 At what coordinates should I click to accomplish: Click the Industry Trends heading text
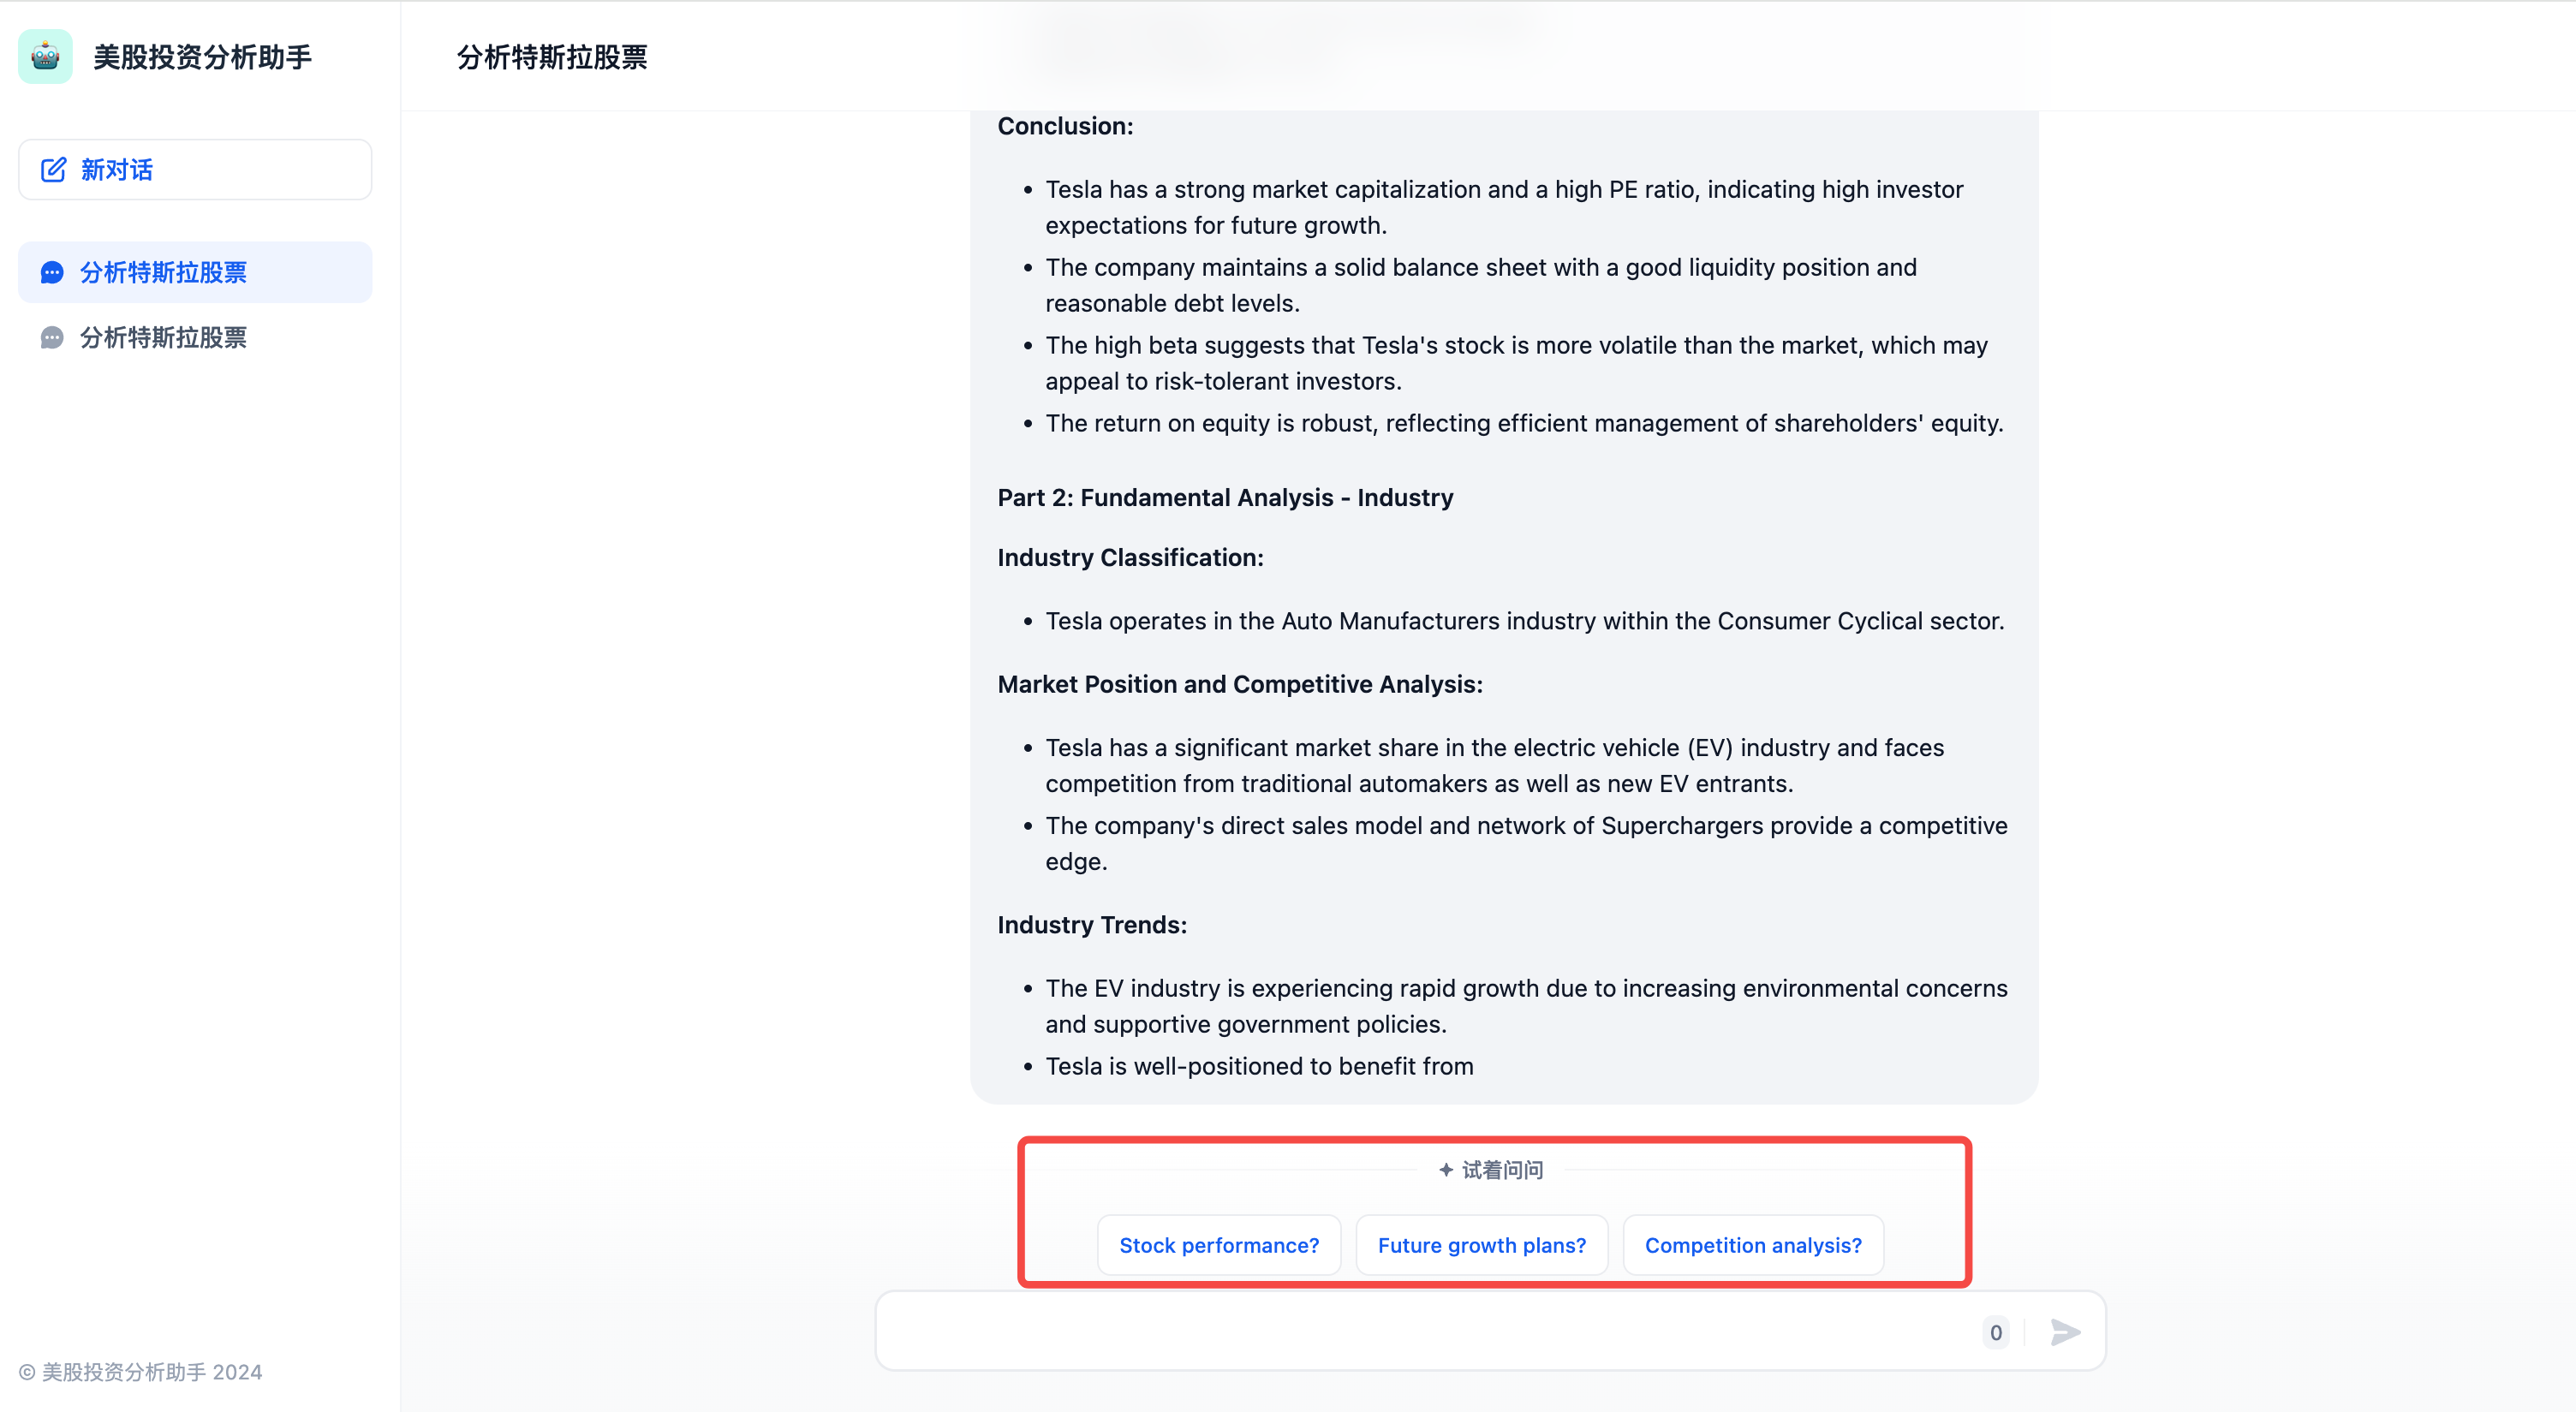pyautogui.click(x=1092, y=925)
